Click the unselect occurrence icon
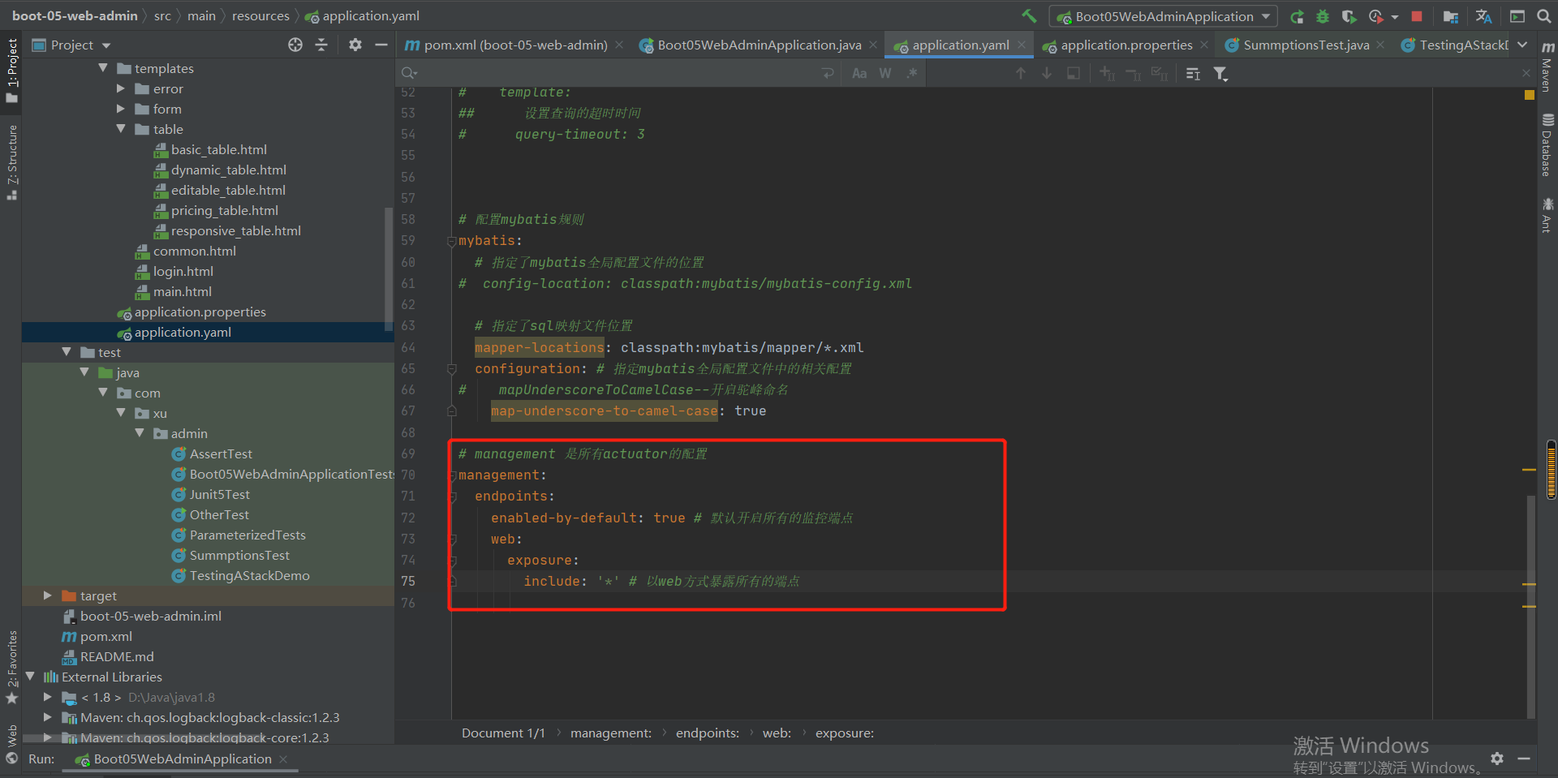Image resolution: width=1558 pixels, height=778 pixels. (x=1134, y=74)
